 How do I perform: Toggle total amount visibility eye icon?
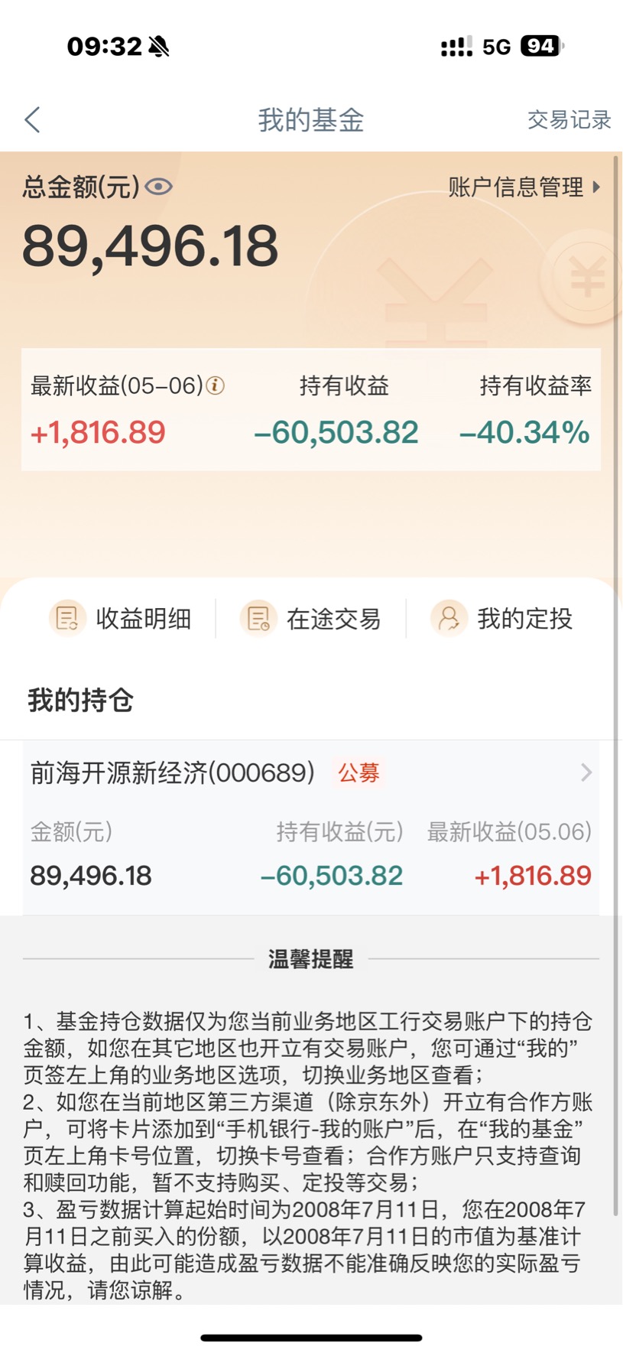point(159,187)
